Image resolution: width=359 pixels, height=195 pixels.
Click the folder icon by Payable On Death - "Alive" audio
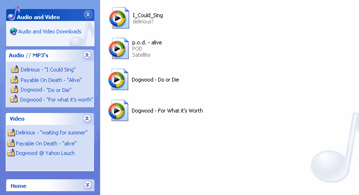point(14,80)
